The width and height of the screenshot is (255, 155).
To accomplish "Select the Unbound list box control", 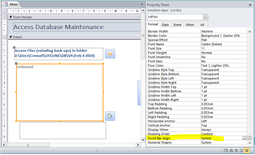I will point(60,92).
